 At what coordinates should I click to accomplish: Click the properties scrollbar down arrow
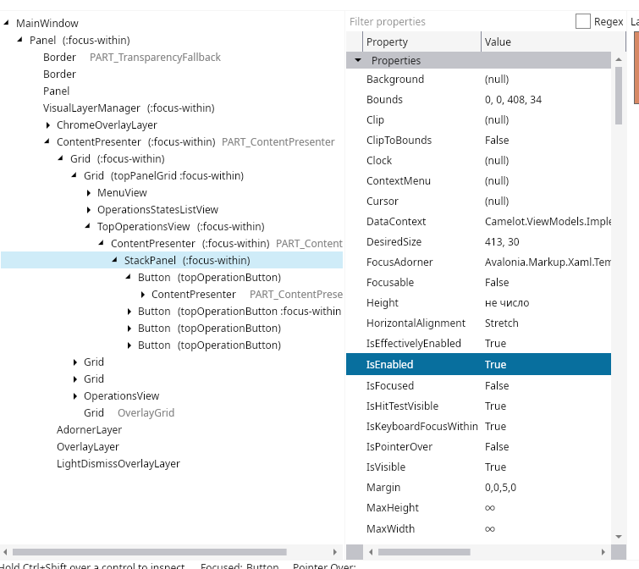[619, 536]
